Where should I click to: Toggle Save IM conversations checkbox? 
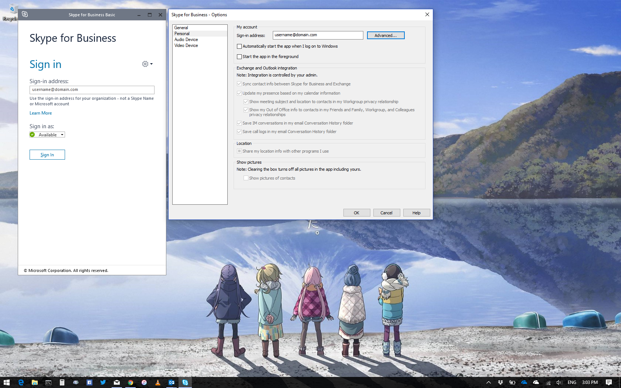(239, 123)
